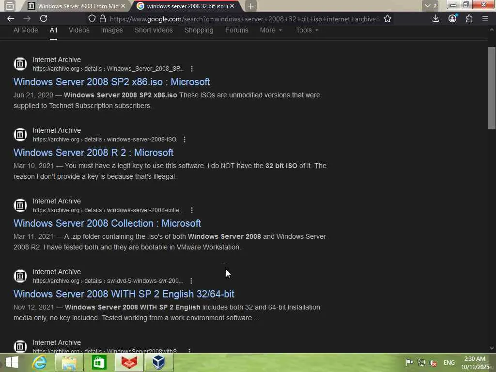Viewport: 496px width, 372px height.
Task: Click the archive.org Windows_Server_2008_SP URL text
Action: (x=108, y=69)
